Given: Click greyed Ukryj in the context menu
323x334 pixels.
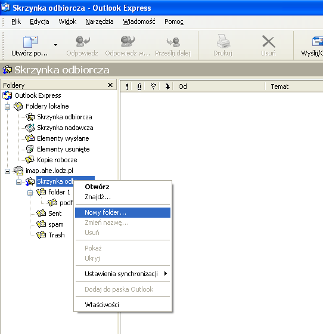Looking at the screenshot, I should tap(123, 258).
